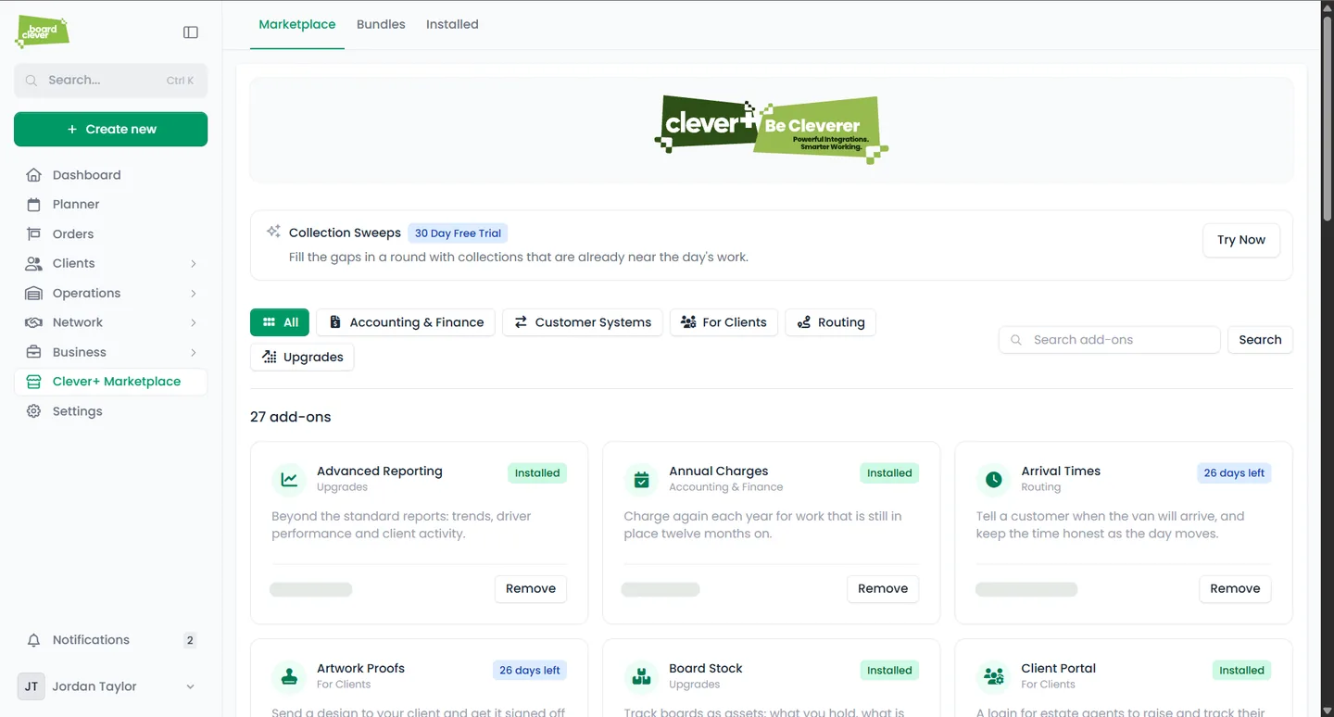Switch to the Installed tab
This screenshot has width=1334, height=717.
[x=452, y=25]
